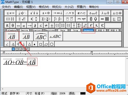Open the logical symbols palette (∴∀∃)
This screenshot has height=95, width=128.
69,13
